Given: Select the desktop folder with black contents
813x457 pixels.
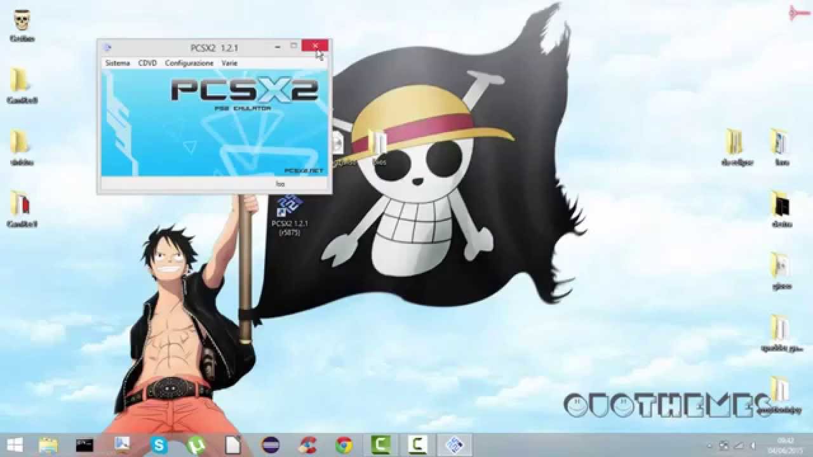Looking at the screenshot, I should (x=781, y=209).
